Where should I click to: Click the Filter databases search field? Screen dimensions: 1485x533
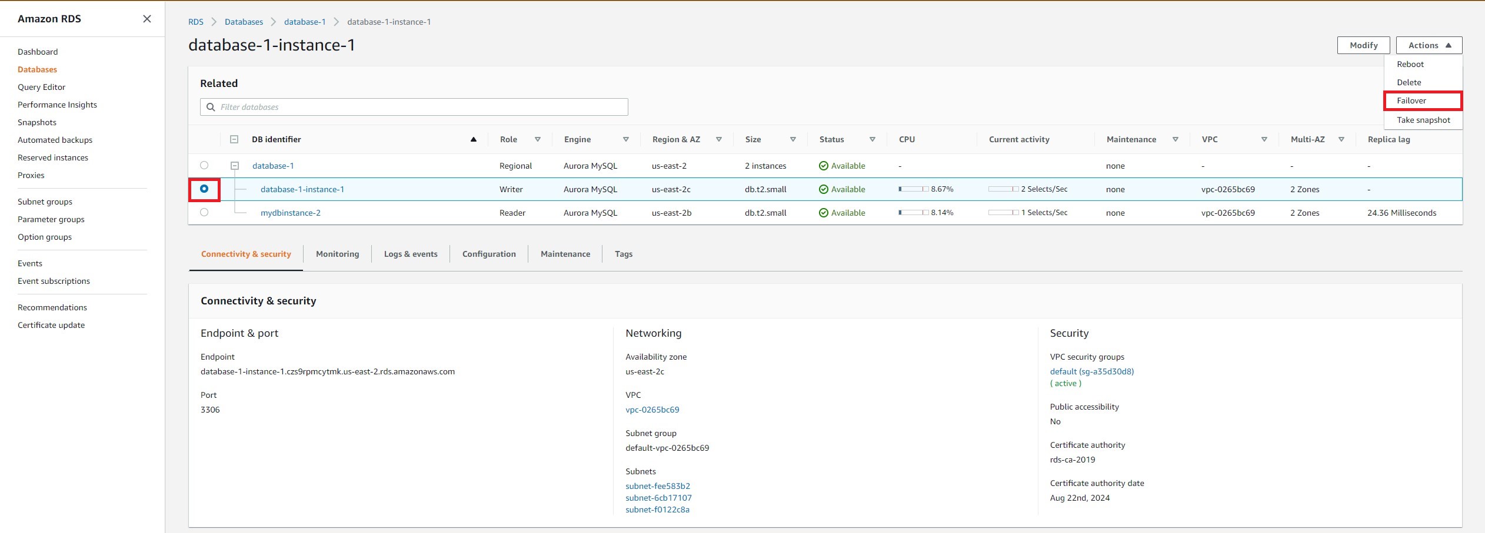(414, 107)
